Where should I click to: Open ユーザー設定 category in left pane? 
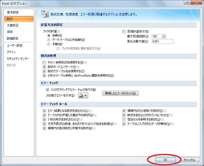[x=19, y=46]
